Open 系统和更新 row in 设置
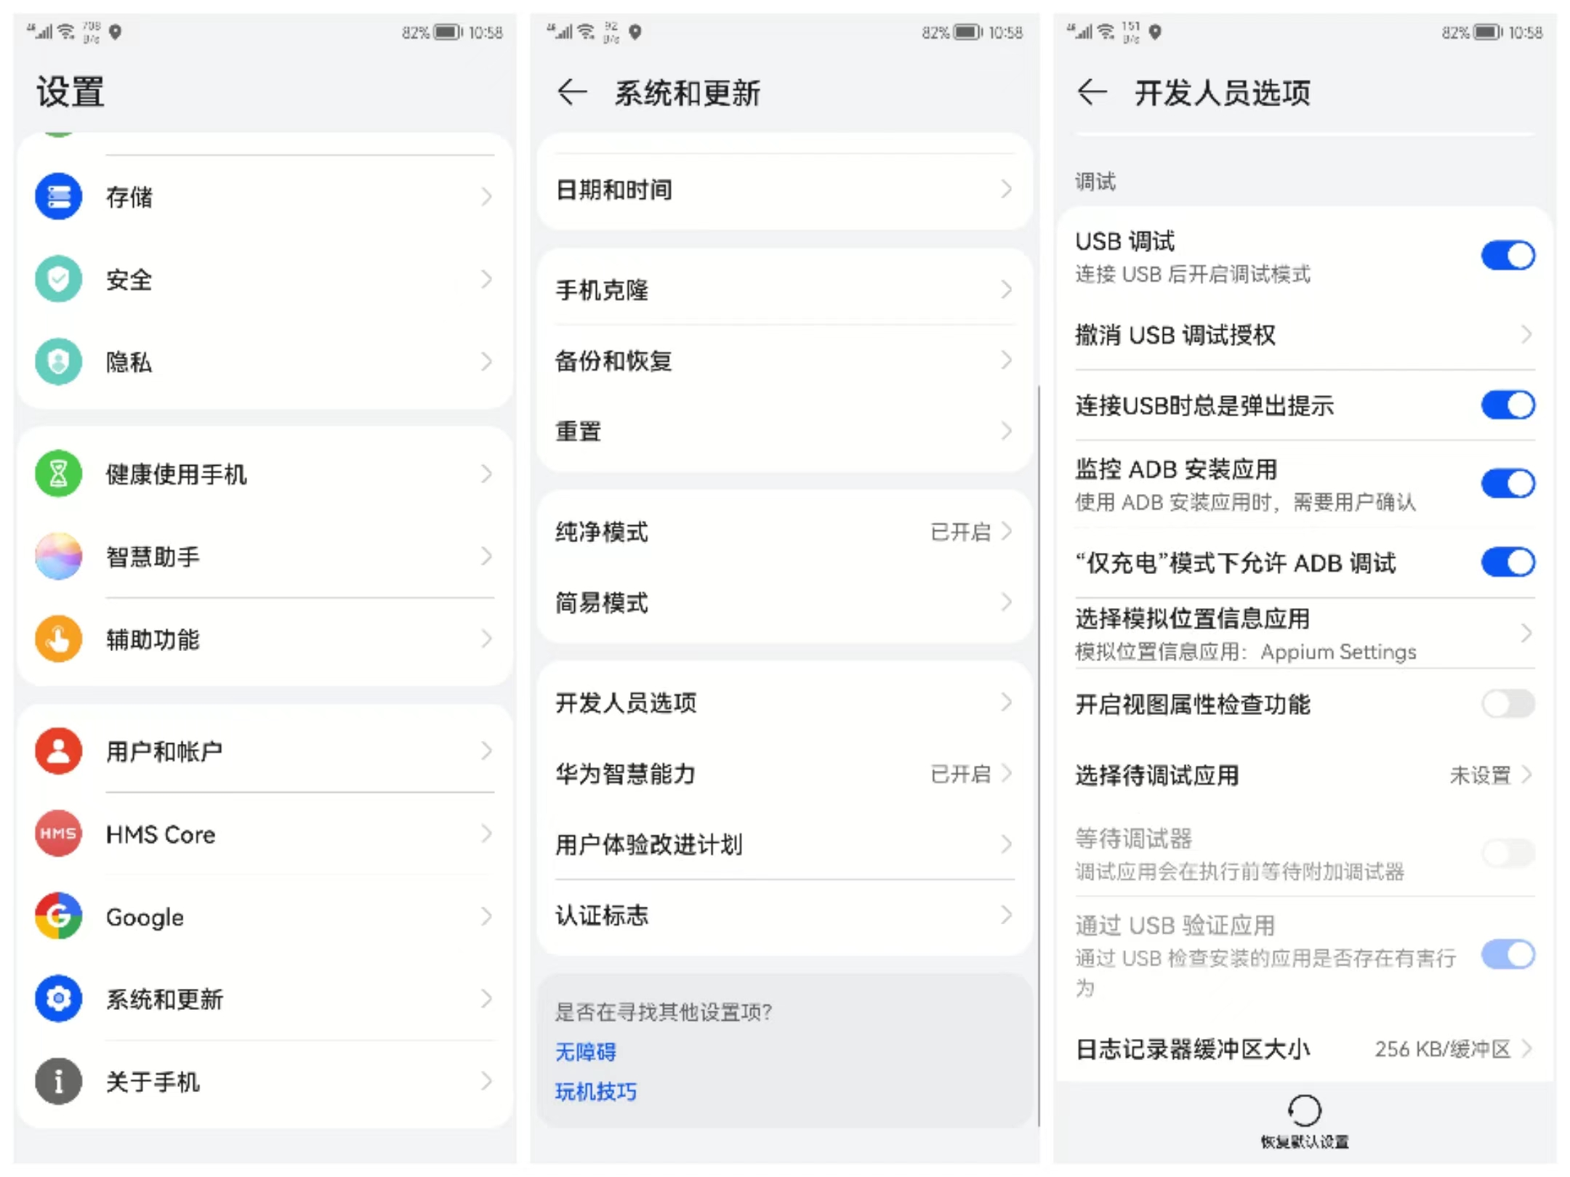This screenshot has width=1570, height=1177. pyautogui.click(x=265, y=998)
